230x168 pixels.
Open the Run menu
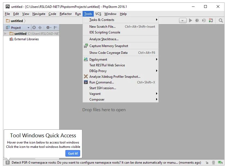78,14
